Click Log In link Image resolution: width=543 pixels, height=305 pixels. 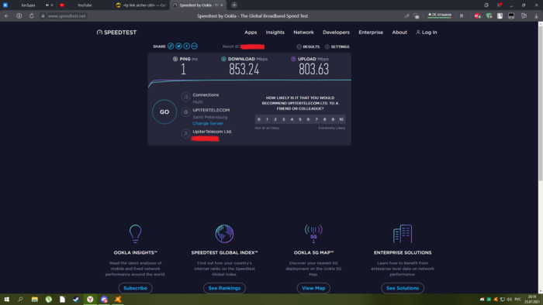(427, 32)
